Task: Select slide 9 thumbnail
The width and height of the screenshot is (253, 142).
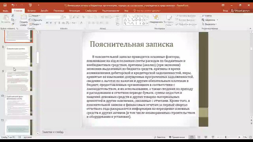Action: pyautogui.click(x=19, y=81)
